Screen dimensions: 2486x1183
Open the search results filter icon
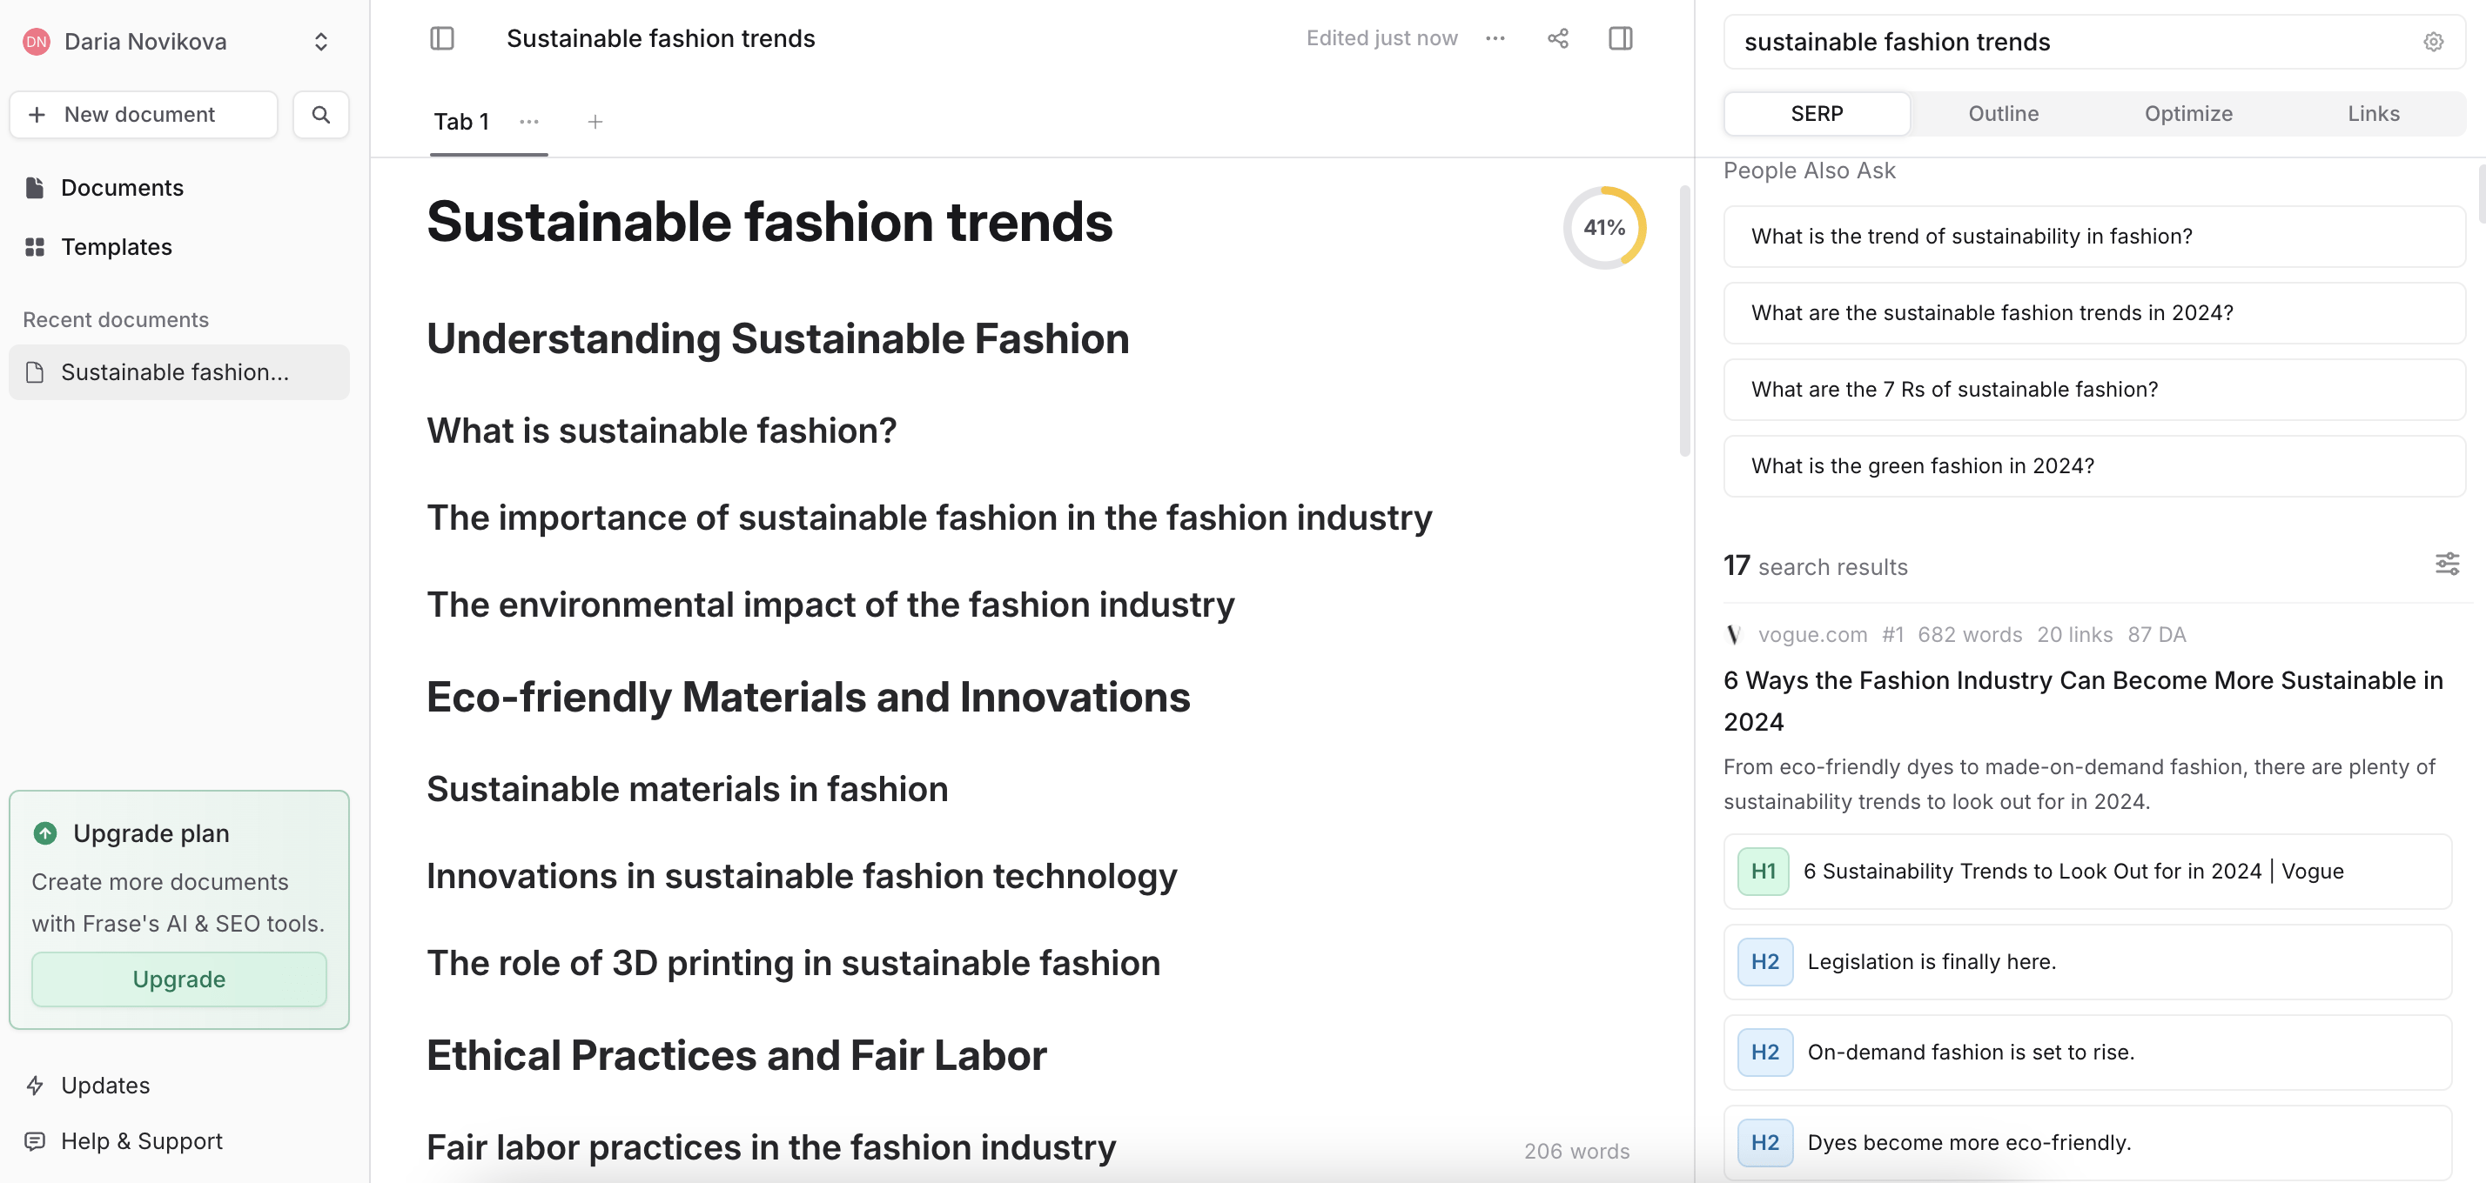coord(2447,564)
